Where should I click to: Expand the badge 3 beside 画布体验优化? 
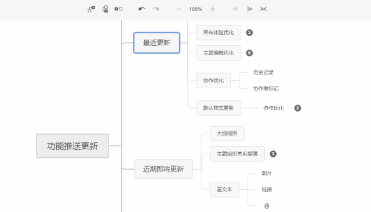coord(249,33)
